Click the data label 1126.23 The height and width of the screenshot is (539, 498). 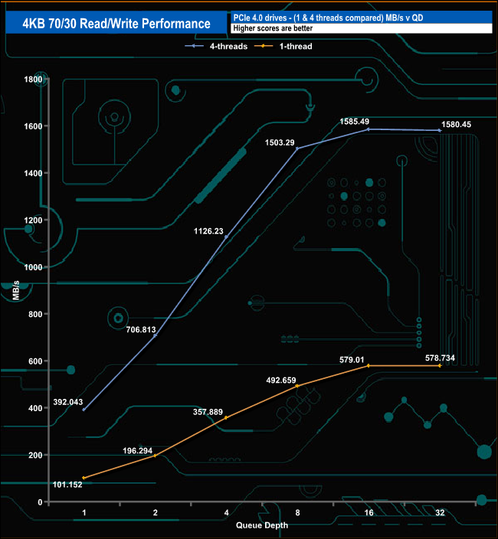[x=208, y=231]
